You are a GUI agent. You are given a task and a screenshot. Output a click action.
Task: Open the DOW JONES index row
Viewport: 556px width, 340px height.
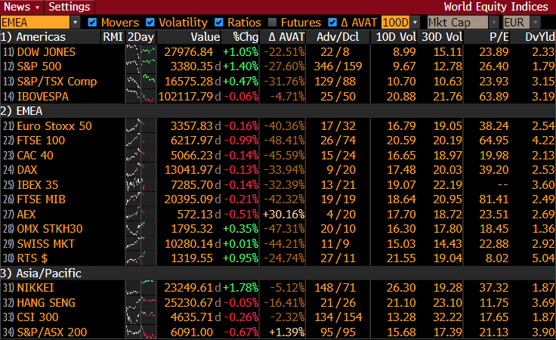point(46,52)
